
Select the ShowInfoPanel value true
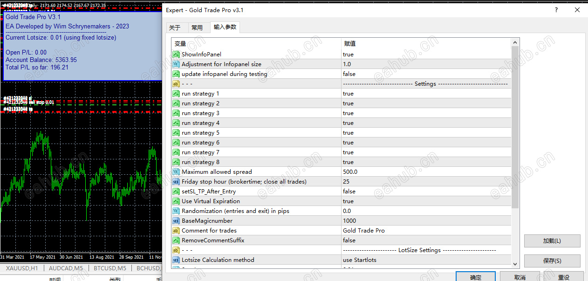[x=348, y=55]
